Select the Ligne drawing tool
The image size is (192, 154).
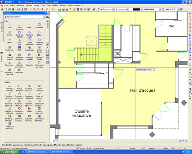[x=9, y=26]
